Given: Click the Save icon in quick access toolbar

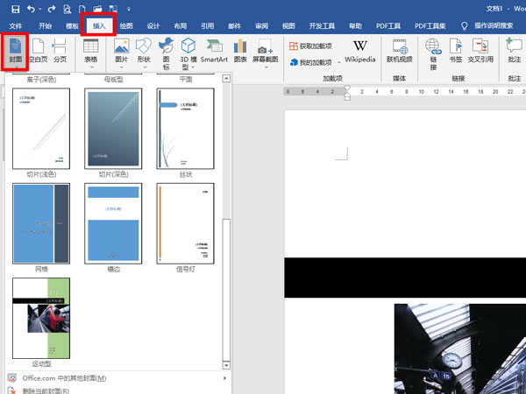Looking at the screenshot, I should [x=15, y=8].
